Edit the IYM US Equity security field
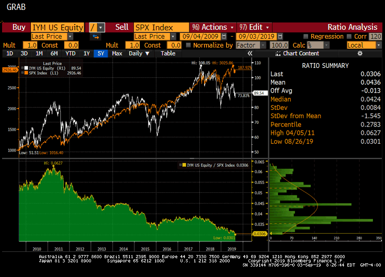The image size is (385, 277). (x=58, y=28)
